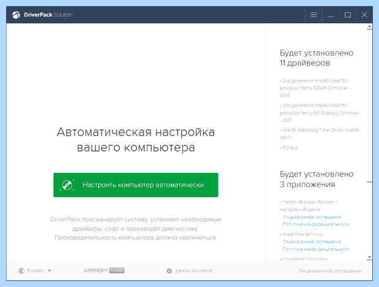This screenshot has height=287, width=379.
Task: Click the Kaspersky Trusted badge
Action: [x=104, y=271]
